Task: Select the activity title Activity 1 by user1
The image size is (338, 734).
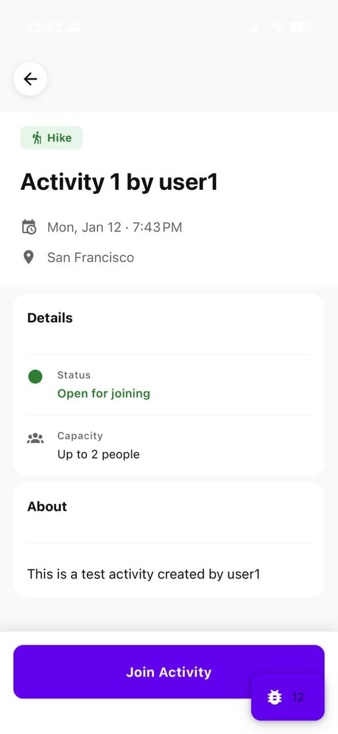Action: click(120, 182)
